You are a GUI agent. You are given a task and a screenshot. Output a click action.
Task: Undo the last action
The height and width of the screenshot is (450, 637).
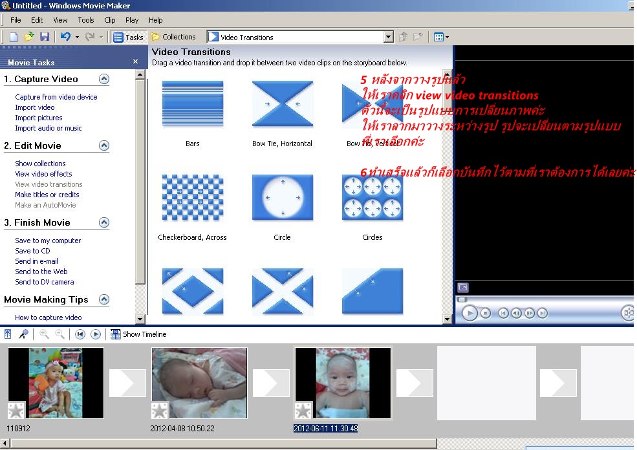(65, 37)
